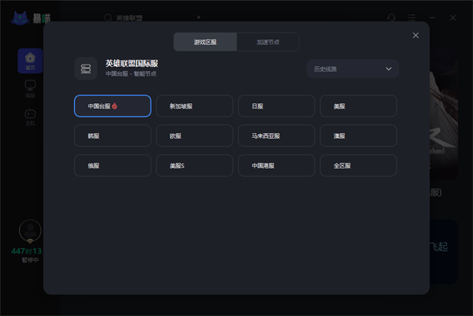Open the 历史线路 dropdown
This screenshot has height=316, width=473.
point(352,69)
